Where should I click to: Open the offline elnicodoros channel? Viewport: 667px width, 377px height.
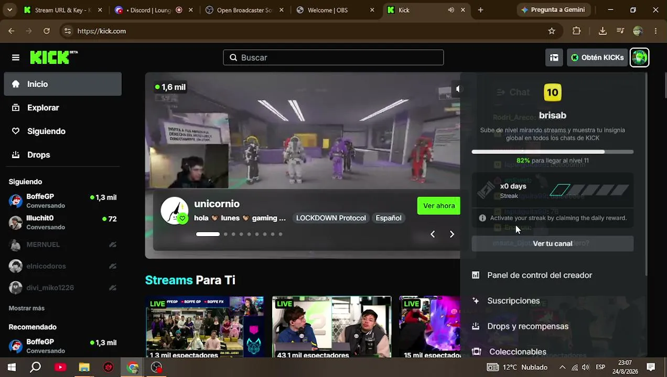pyautogui.click(x=62, y=266)
